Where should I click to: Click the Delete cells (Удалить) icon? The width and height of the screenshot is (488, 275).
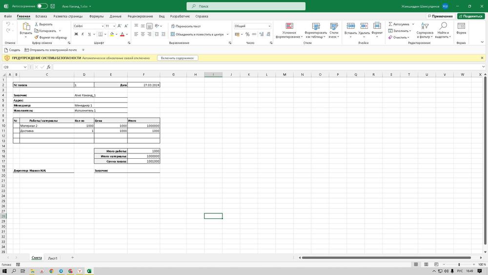pos(364,26)
